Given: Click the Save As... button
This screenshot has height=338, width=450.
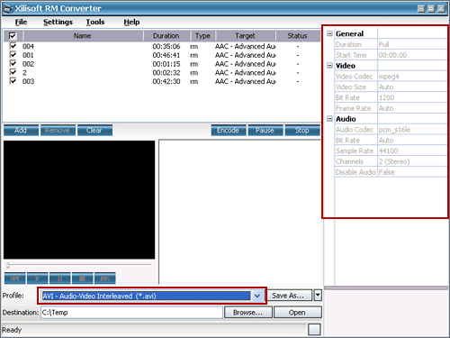Looking at the screenshot, I should 290,296.
